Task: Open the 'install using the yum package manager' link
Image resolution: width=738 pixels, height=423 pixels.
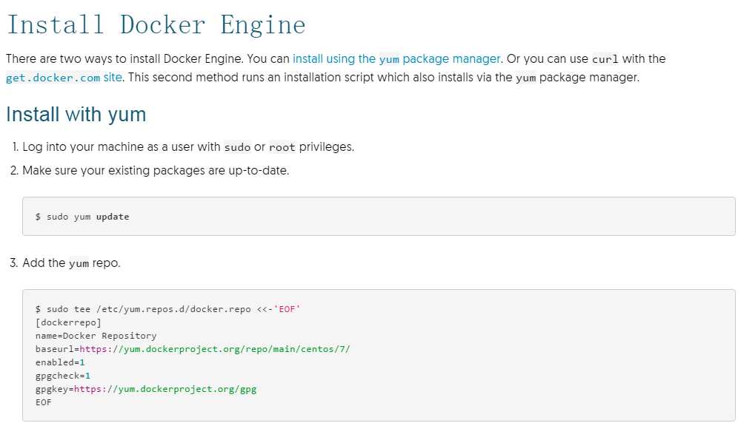Action: pos(396,58)
